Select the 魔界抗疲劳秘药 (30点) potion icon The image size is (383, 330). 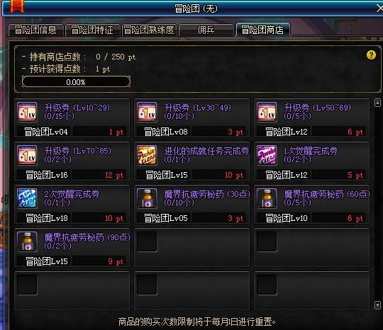coord(147,198)
